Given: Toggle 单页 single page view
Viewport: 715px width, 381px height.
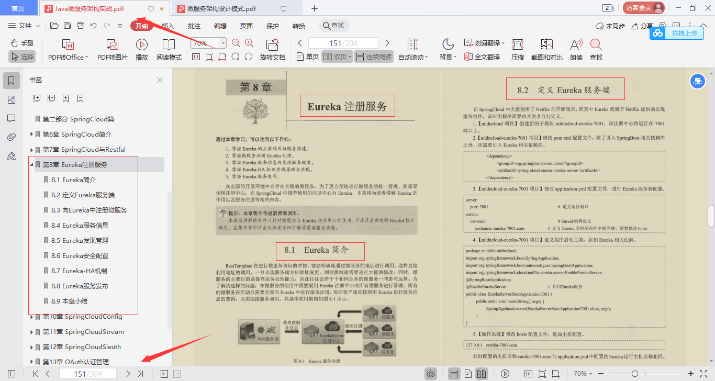Looking at the screenshot, I should pyautogui.click(x=307, y=57).
